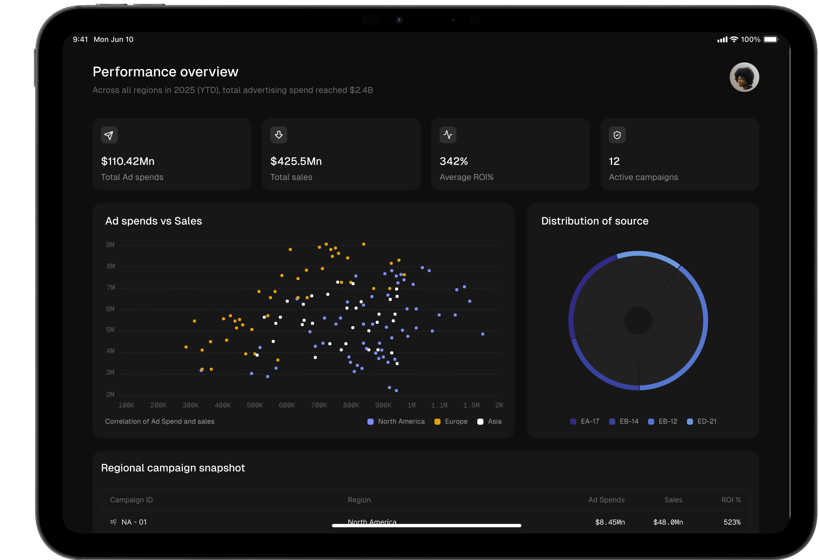
Task: Click the Ad Spends column header
Action: coord(606,500)
